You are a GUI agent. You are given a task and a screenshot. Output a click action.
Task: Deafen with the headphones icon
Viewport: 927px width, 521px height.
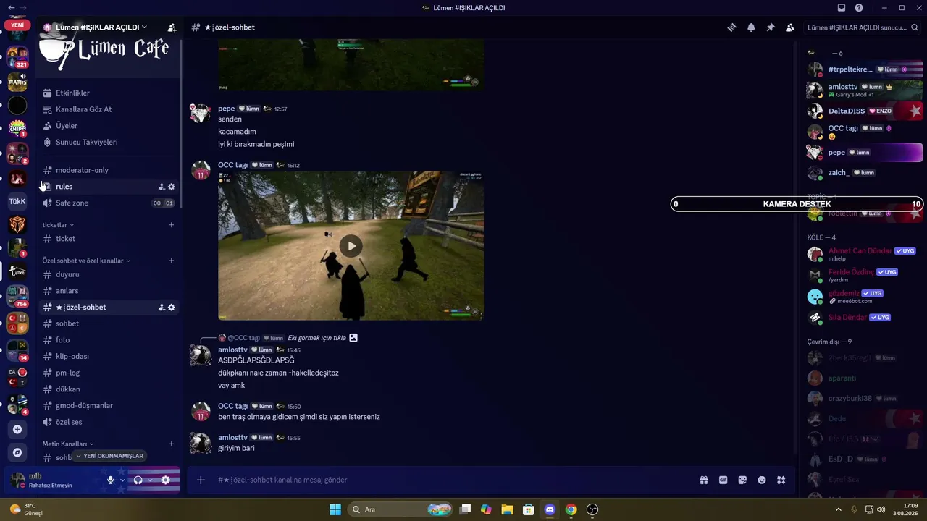138,480
